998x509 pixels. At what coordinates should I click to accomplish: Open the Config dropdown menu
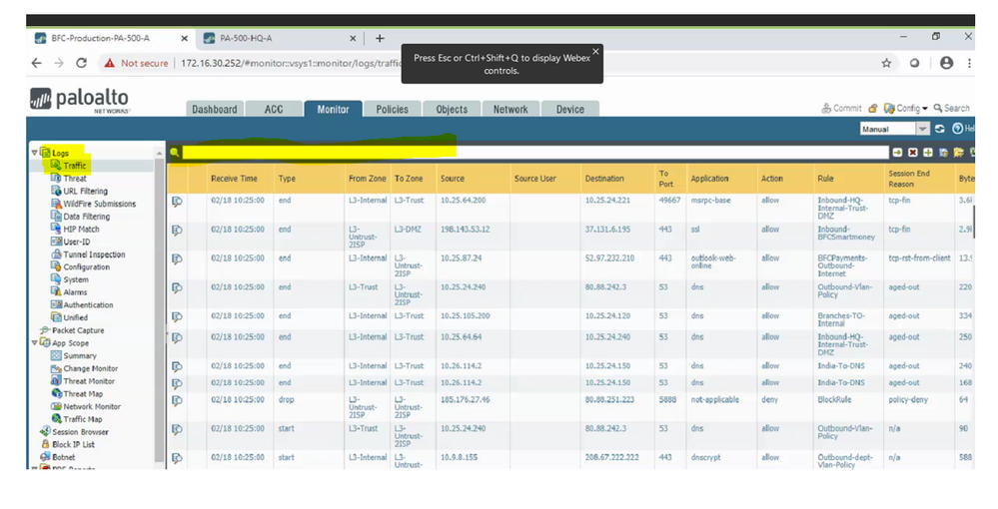[906, 109]
